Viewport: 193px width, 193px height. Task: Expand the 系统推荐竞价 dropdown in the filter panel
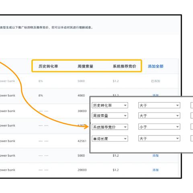pyautogui.click(x=110, y=127)
